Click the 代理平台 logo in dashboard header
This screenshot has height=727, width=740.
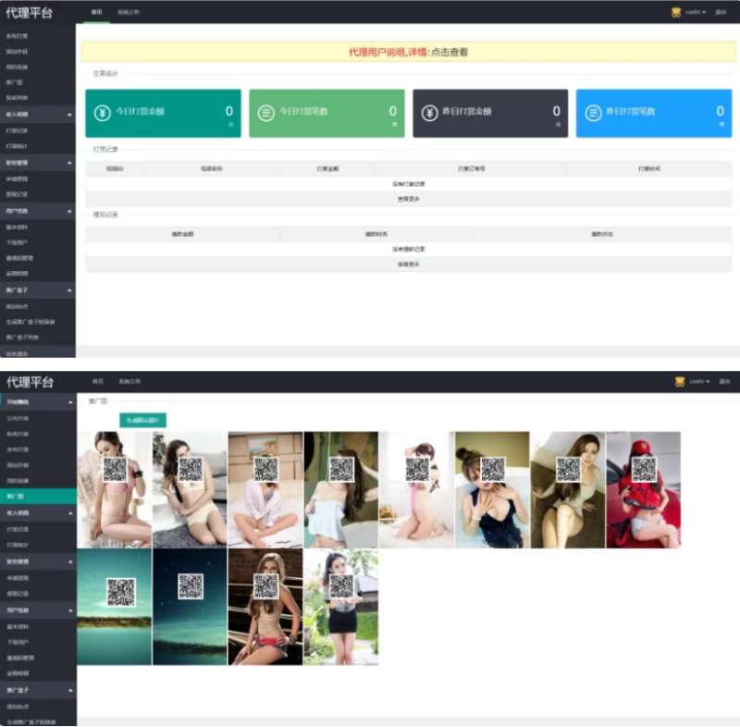(x=30, y=13)
